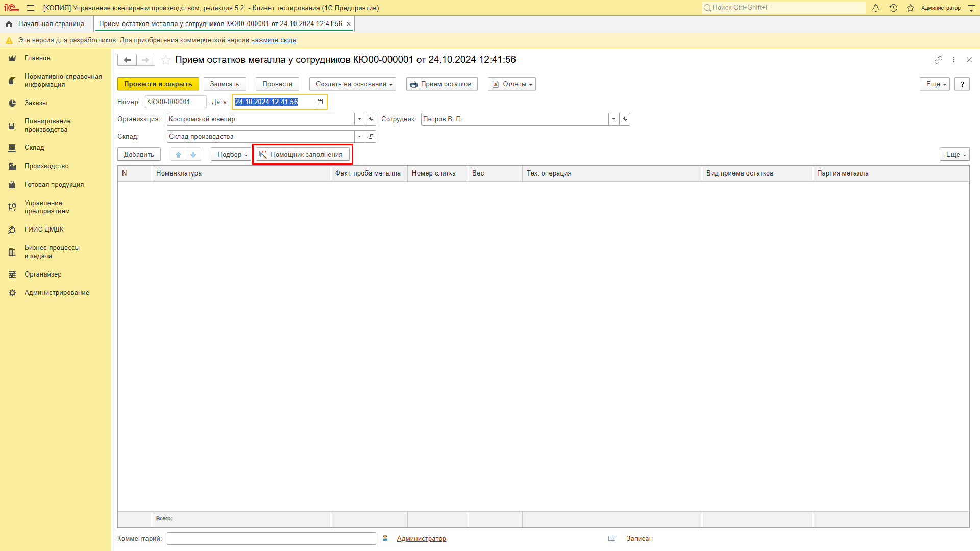Open Производство section in sidebar
980x551 pixels.
46,166
